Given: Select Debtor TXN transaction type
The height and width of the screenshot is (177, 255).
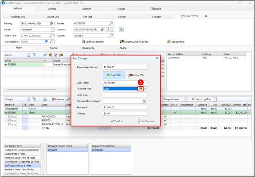Looking at the screenshot, I should [136, 75].
